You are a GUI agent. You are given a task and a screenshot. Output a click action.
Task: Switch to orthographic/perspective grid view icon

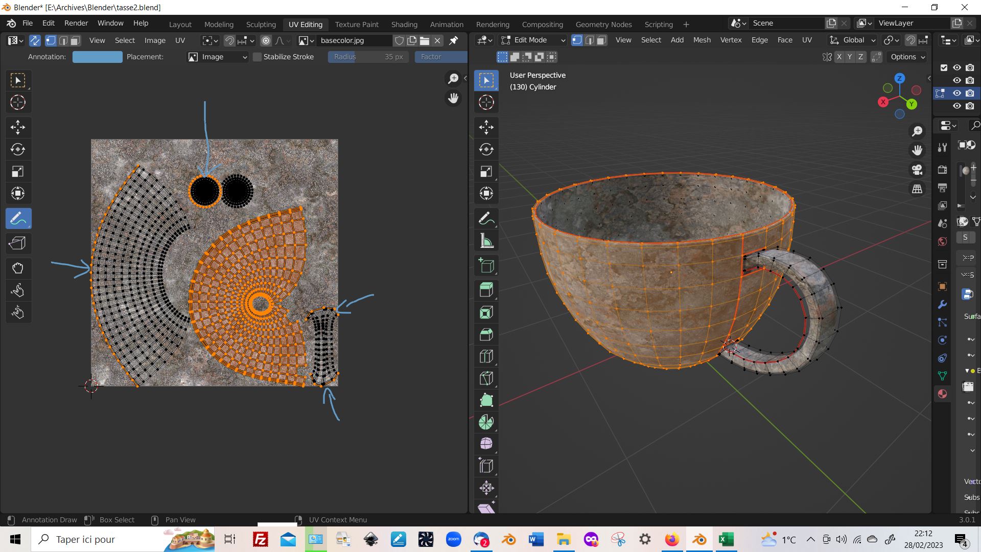[x=917, y=189]
